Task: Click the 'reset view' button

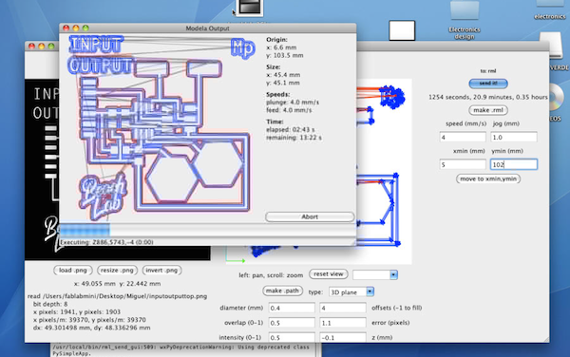Action: pos(329,274)
